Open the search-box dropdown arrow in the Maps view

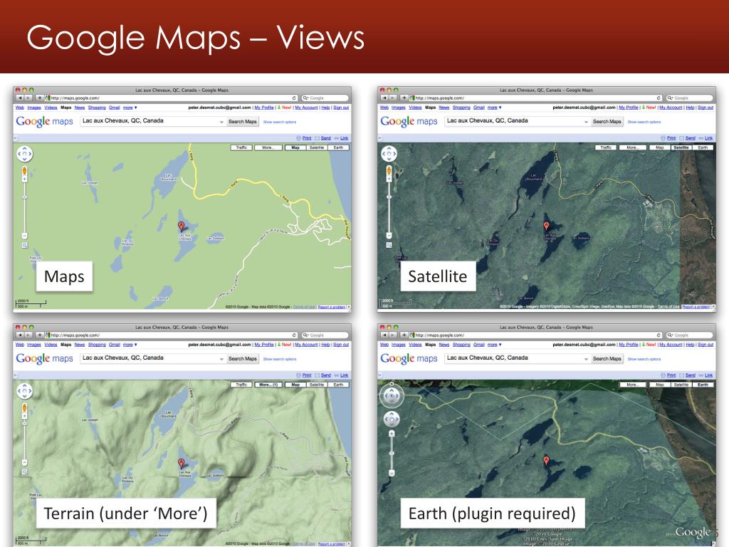click(221, 122)
